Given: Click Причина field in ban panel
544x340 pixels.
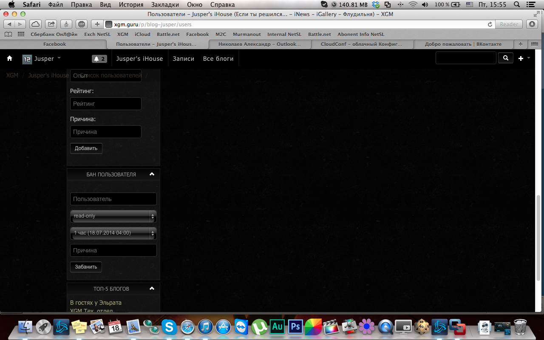Looking at the screenshot, I should tap(113, 250).
